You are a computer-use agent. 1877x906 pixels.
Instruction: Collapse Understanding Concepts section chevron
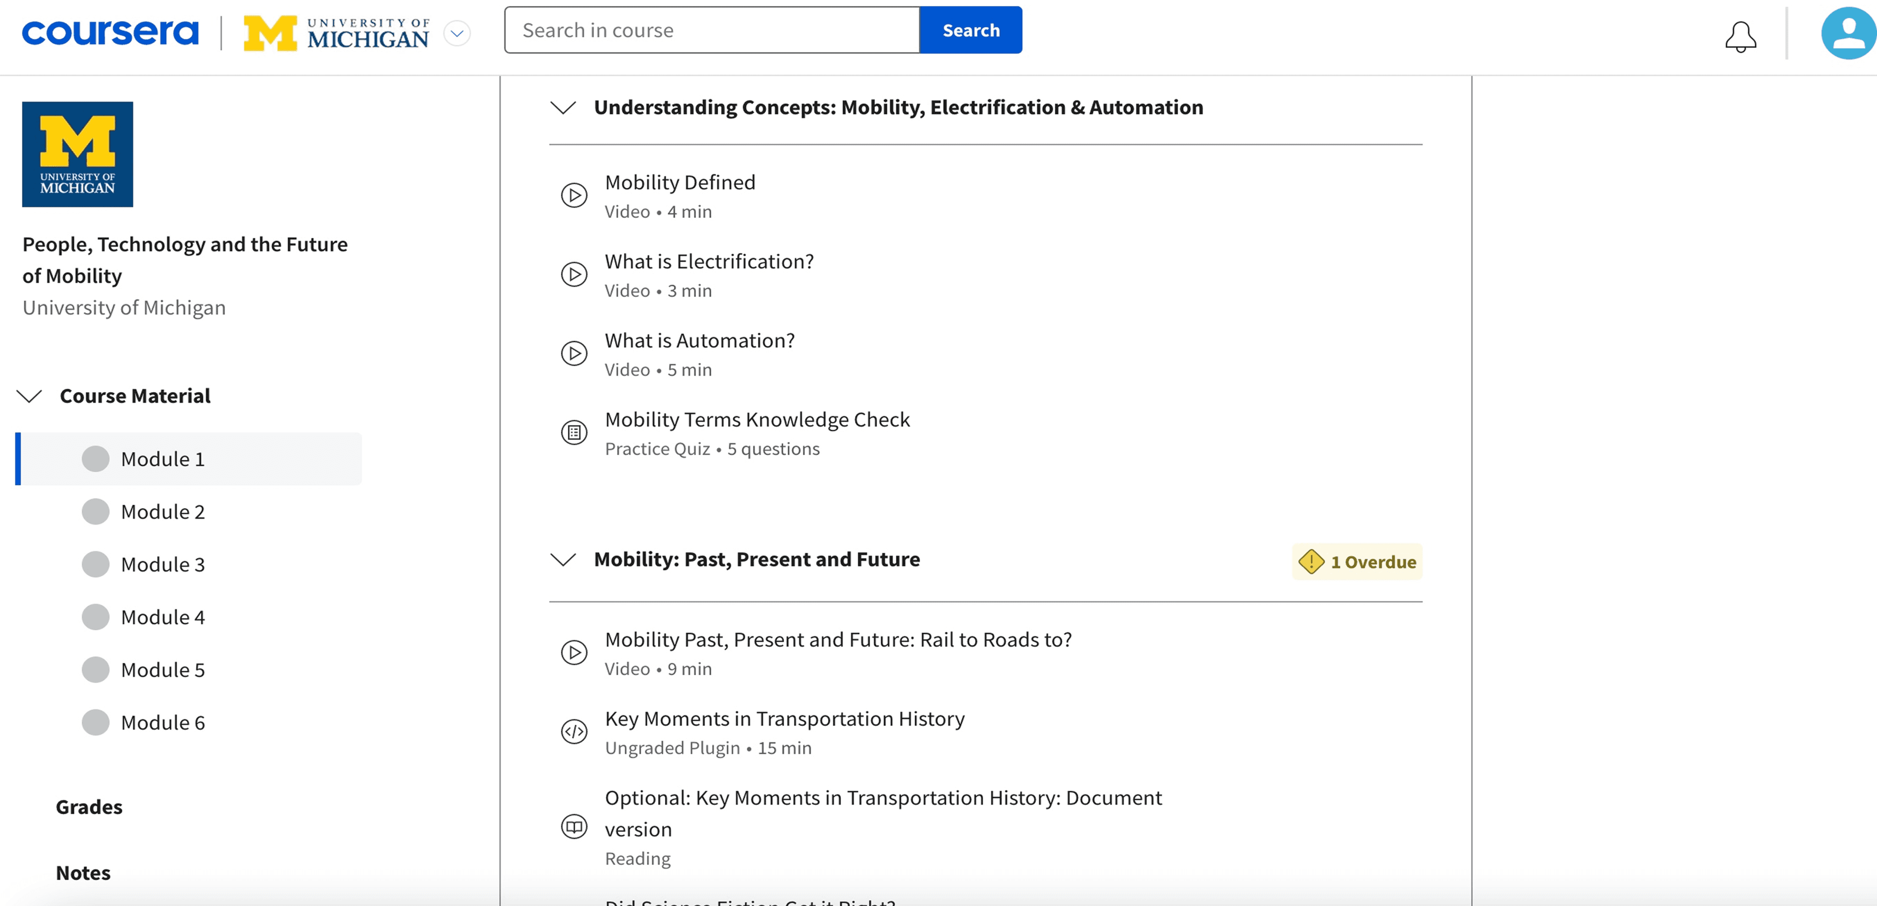coord(563,108)
